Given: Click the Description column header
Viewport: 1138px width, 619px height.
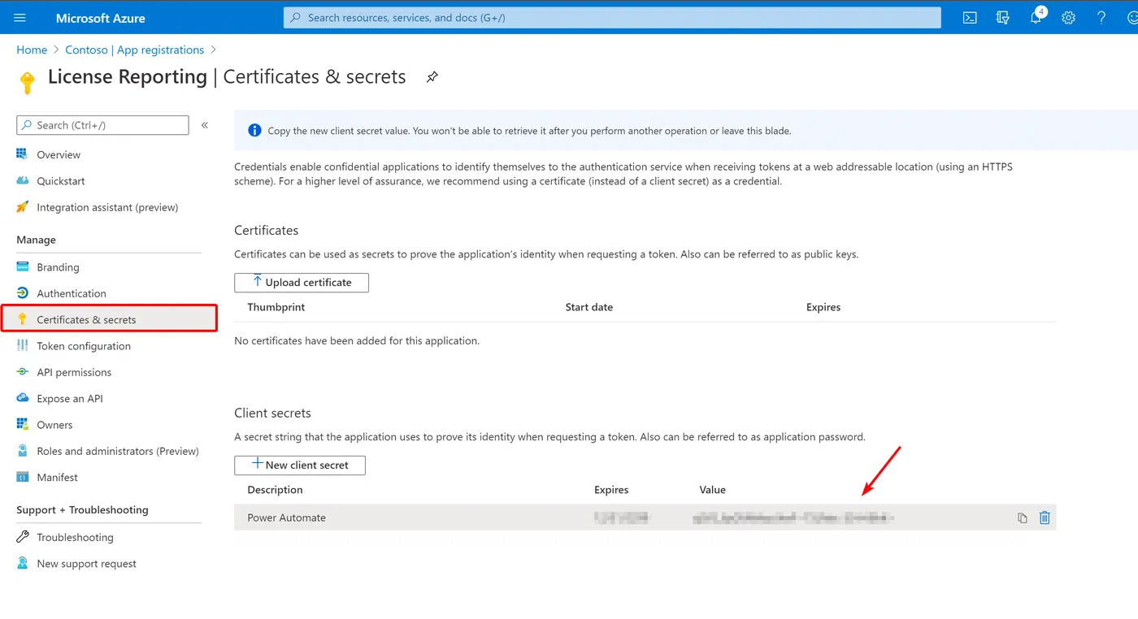Looking at the screenshot, I should (275, 490).
